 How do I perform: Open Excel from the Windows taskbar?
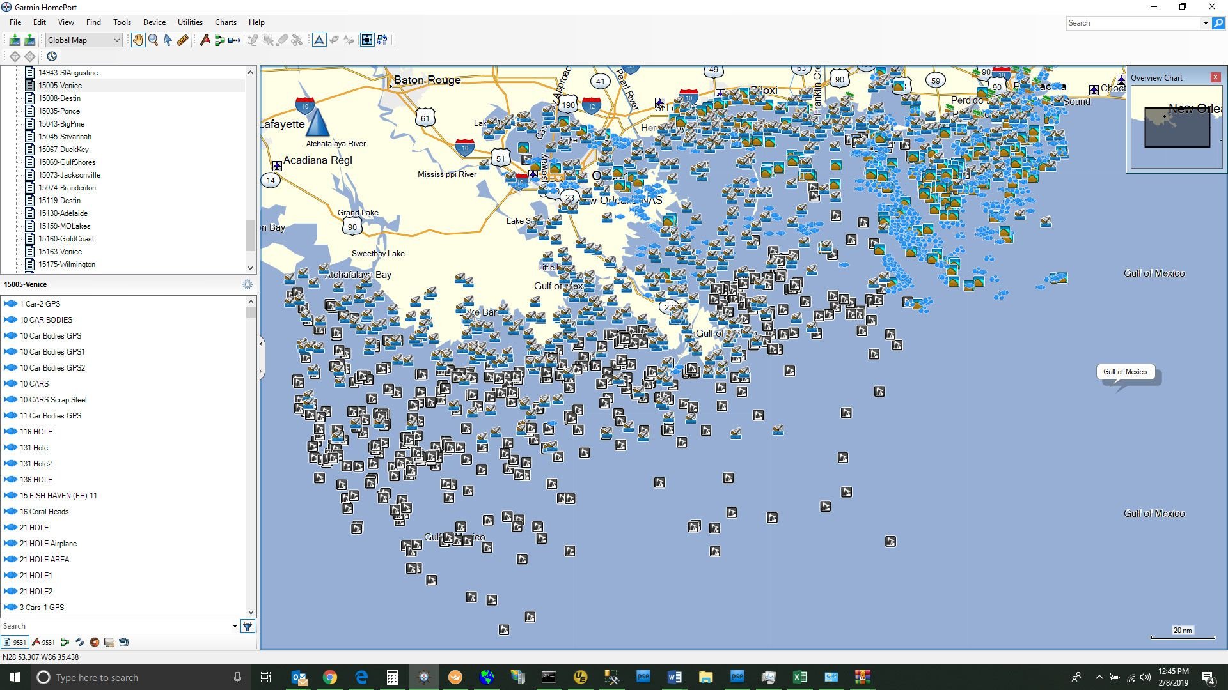click(799, 677)
